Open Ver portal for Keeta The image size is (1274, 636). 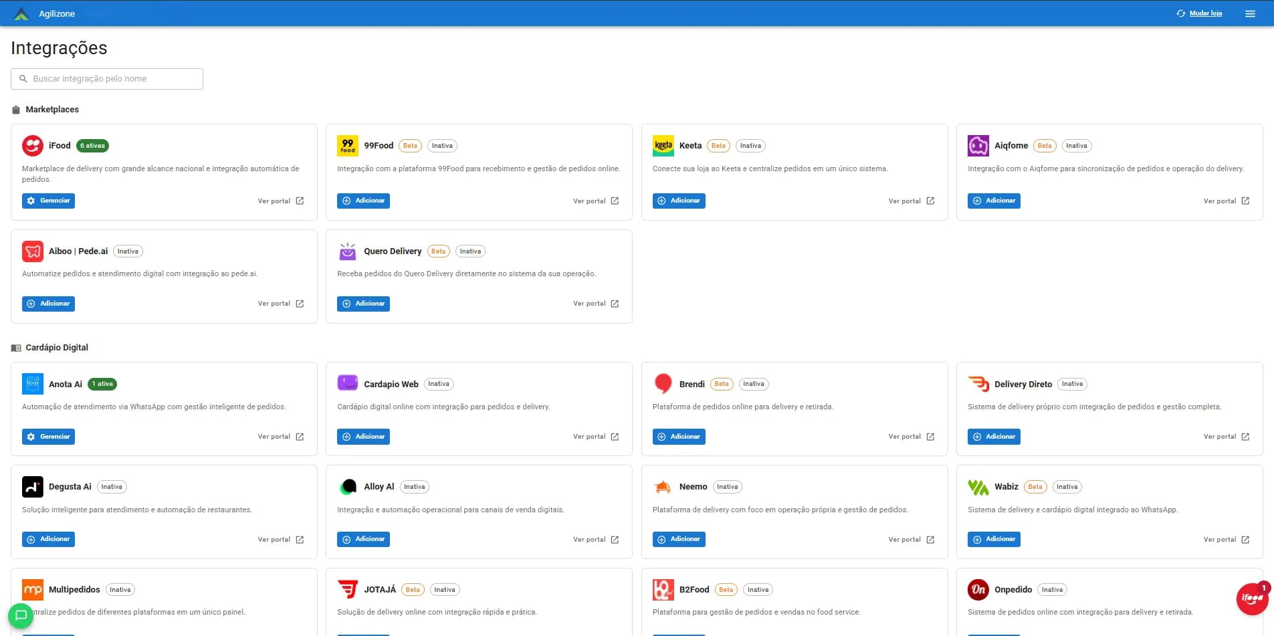912,201
